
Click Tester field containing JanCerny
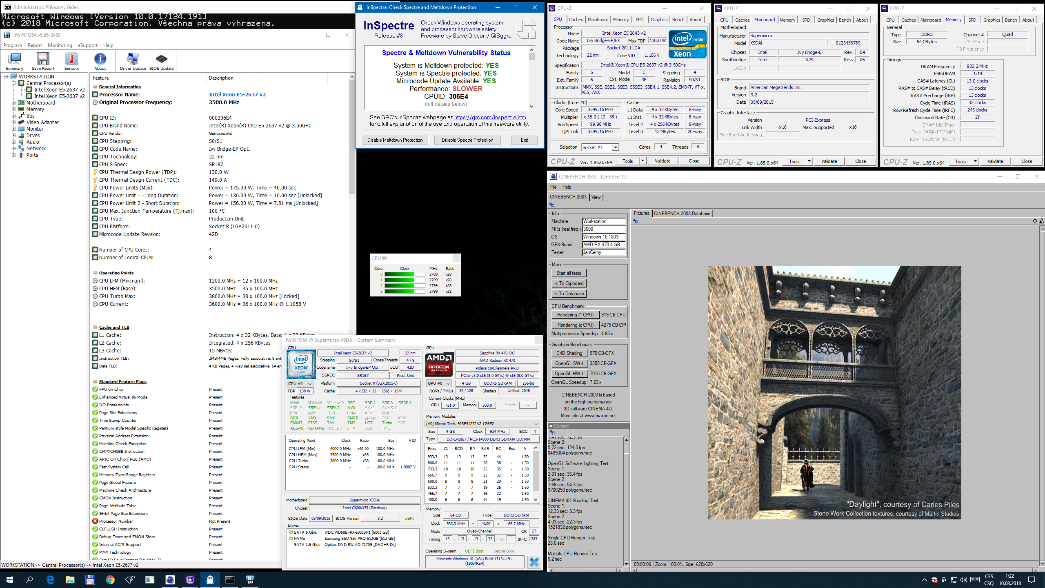(604, 252)
